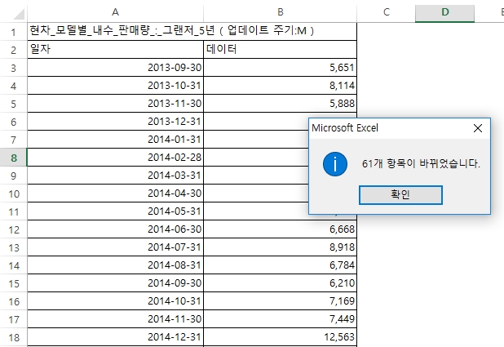Select column D header
The image size is (504, 347).
(x=444, y=12)
